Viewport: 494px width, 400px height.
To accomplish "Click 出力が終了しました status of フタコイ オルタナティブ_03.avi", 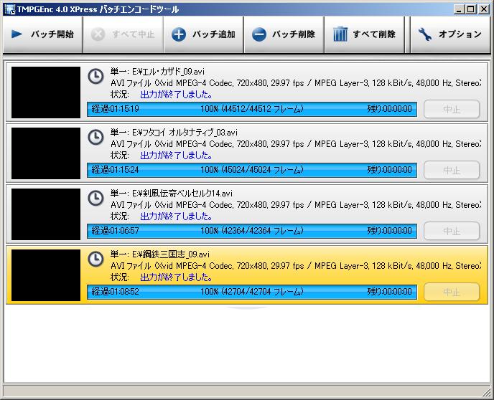I will [x=176, y=156].
